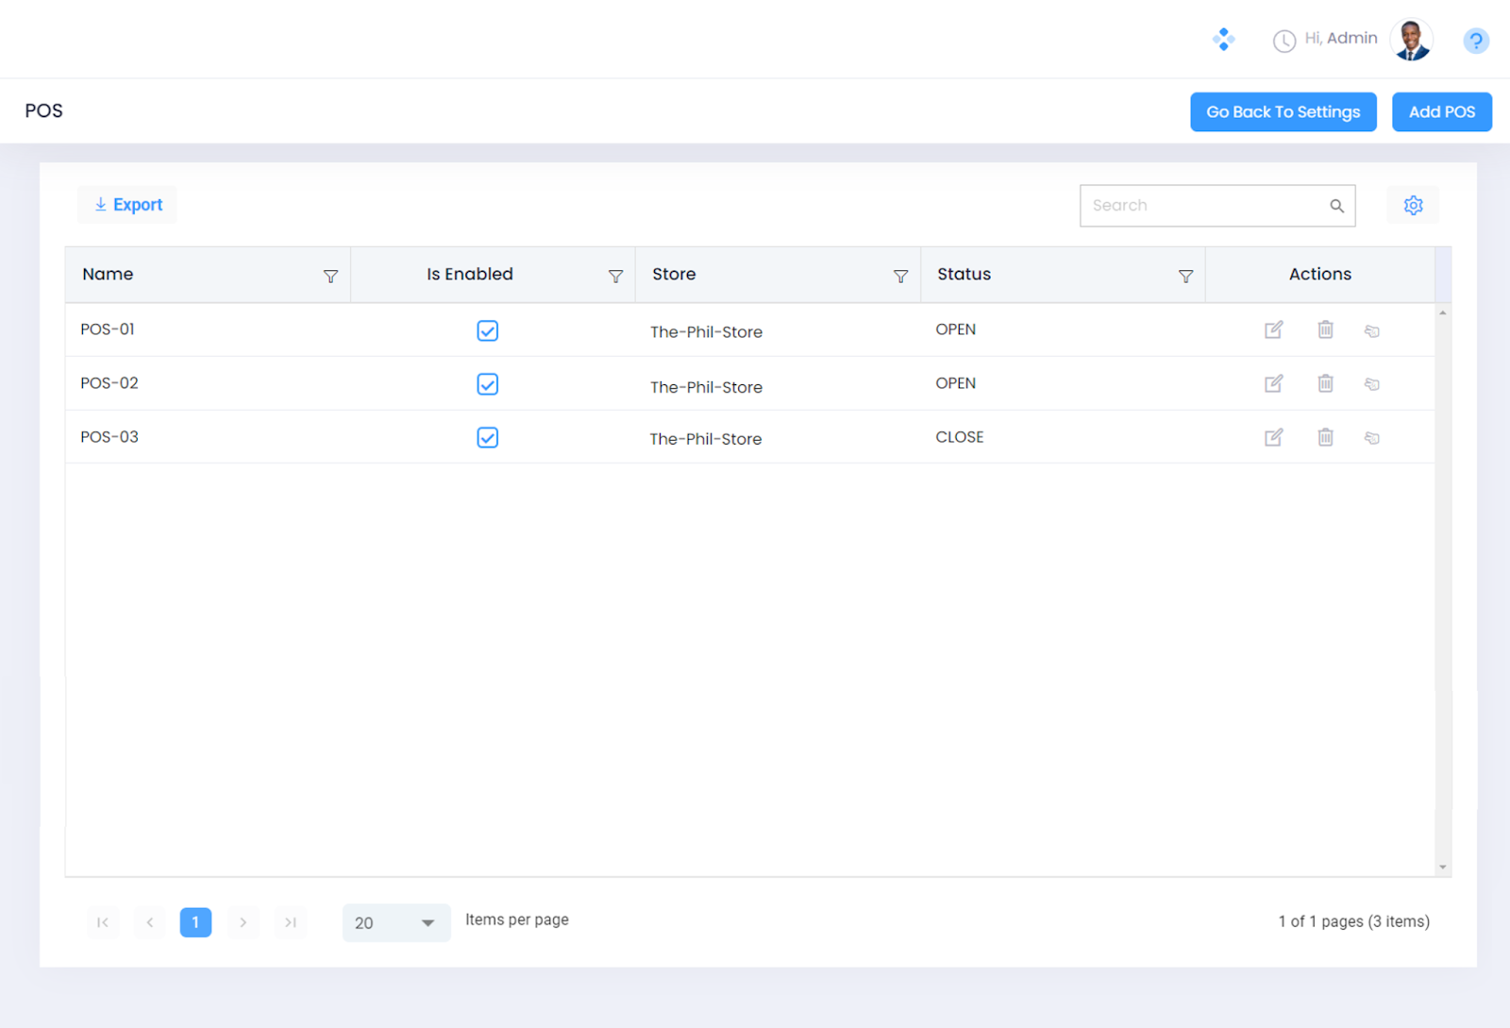Click the clock icon near Hi, Admin
Screen dimensions: 1510x1028
pos(1283,41)
